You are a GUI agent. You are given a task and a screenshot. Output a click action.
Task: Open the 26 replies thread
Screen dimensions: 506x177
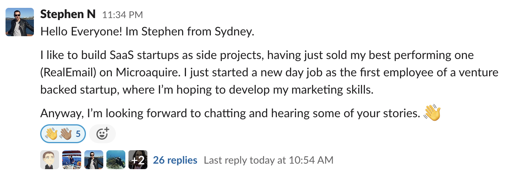point(175,160)
